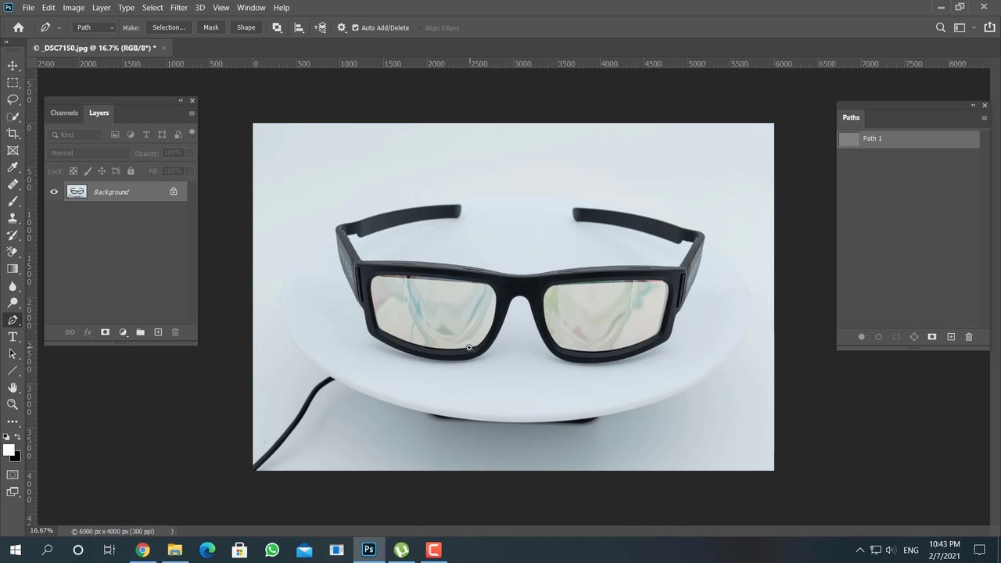Click the white foreground color swatch
The width and height of the screenshot is (1001, 563).
tap(9, 450)
